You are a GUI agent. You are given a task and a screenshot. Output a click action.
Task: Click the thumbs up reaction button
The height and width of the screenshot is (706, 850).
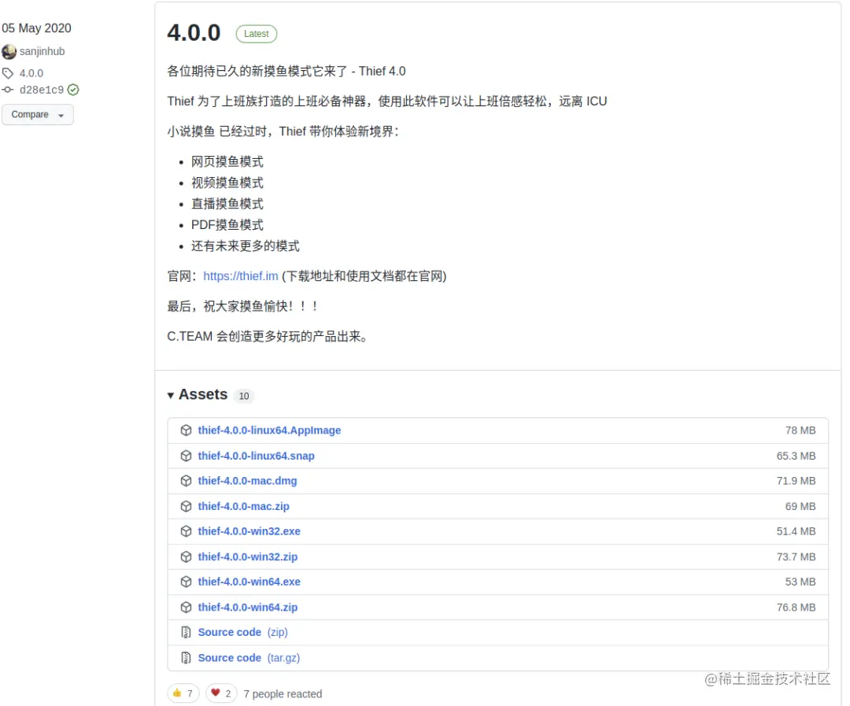click(183, 693)
